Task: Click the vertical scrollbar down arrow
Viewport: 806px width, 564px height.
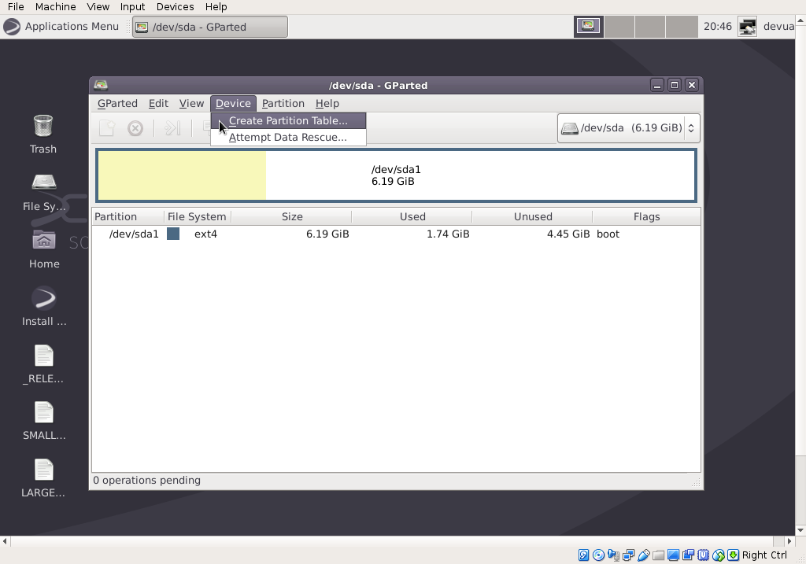Action: coord(800,530)
